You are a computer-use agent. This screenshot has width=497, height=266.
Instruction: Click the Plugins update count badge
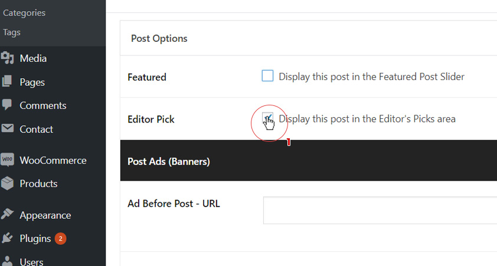coord(60,238)
